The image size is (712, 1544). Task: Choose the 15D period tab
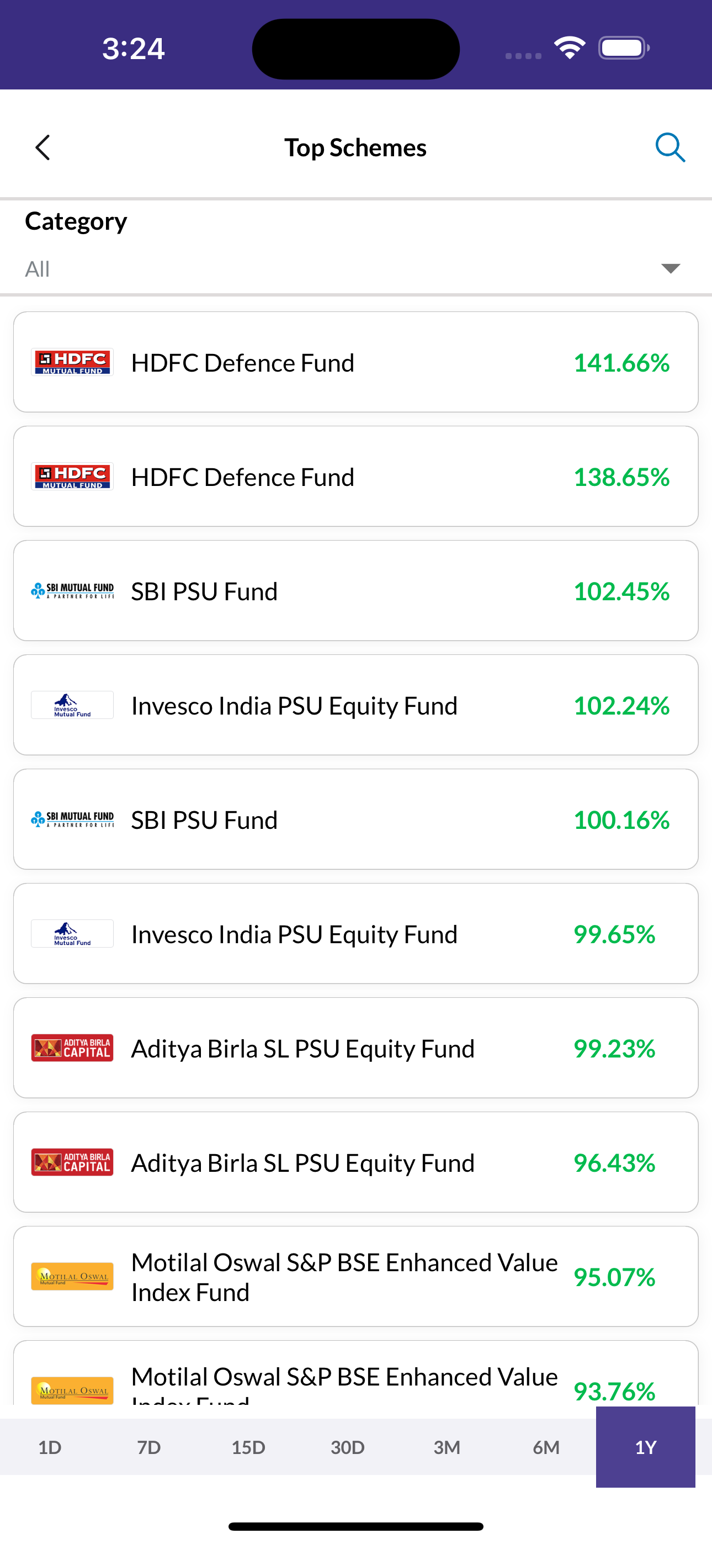click(248, 1447)
